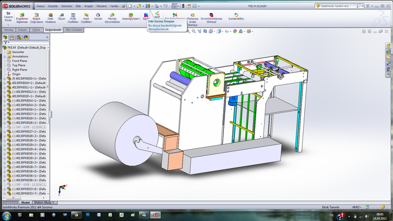Image resolution: width=393 pixels, height=221 pixels.
Task: Click the Print icon
Action: 156,6
